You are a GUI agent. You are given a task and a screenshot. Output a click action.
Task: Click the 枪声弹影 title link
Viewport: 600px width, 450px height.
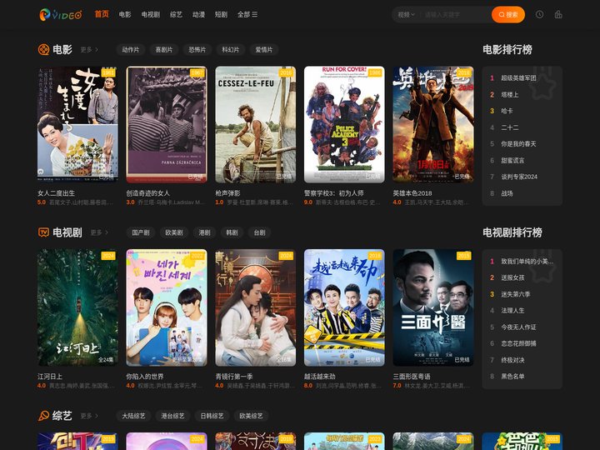[227, 193]
